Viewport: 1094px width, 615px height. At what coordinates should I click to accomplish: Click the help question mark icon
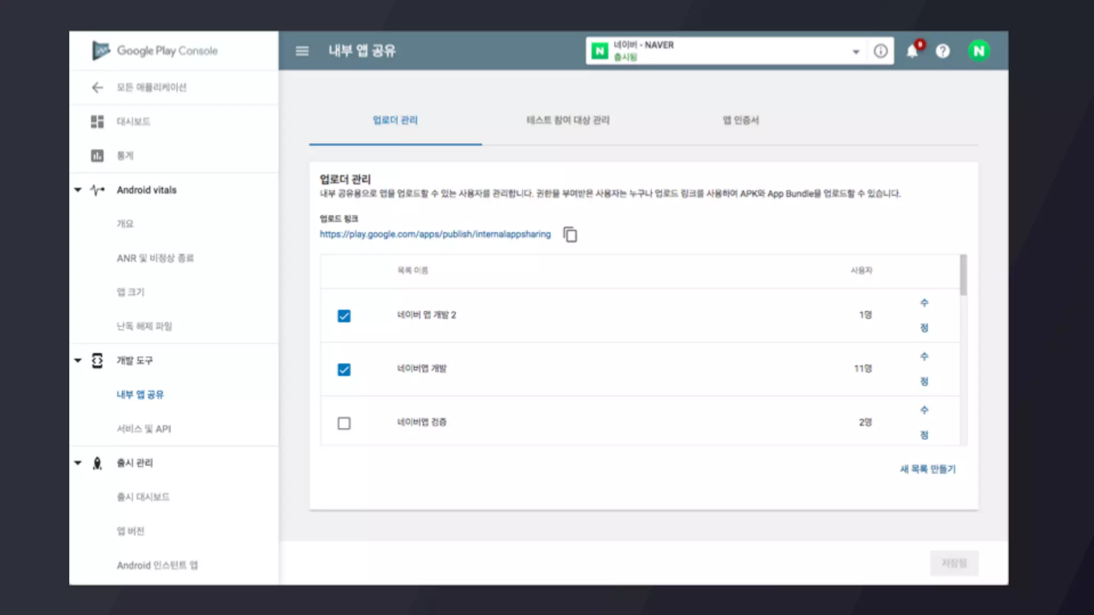[x=943, y=51]
